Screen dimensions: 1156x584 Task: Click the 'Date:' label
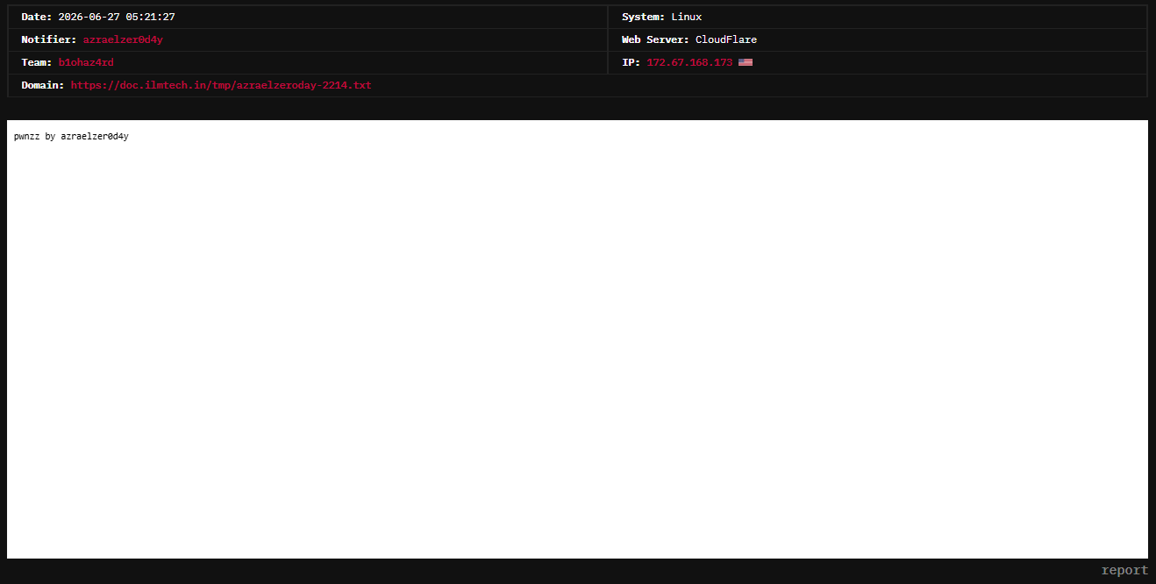37,17
